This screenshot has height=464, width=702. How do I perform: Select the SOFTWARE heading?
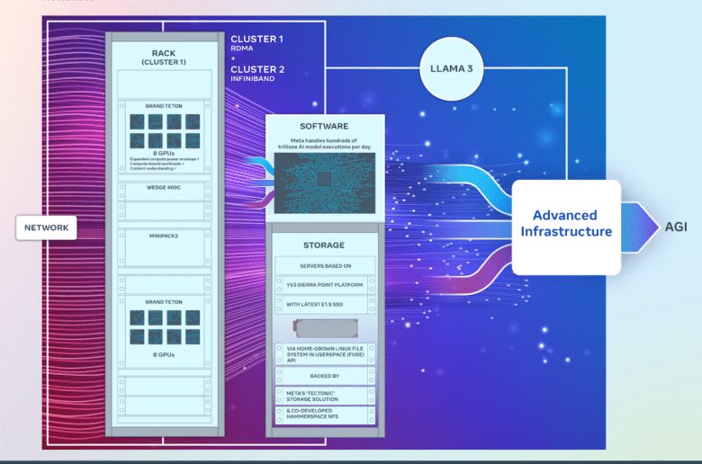pos(324,126)
